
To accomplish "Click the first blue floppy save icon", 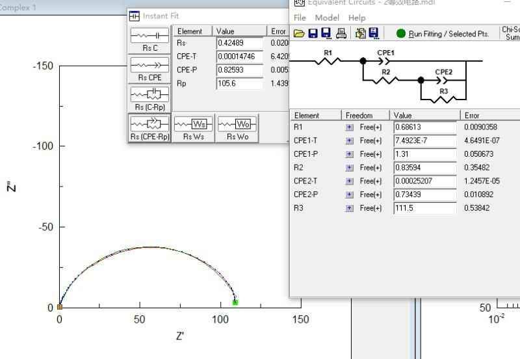I will [313, 33].
